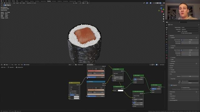Image resolution: width=200 pixels, height=112 pixels.
Task: Open the Render Engine Cycles dropdown
Action: [190, 27]
